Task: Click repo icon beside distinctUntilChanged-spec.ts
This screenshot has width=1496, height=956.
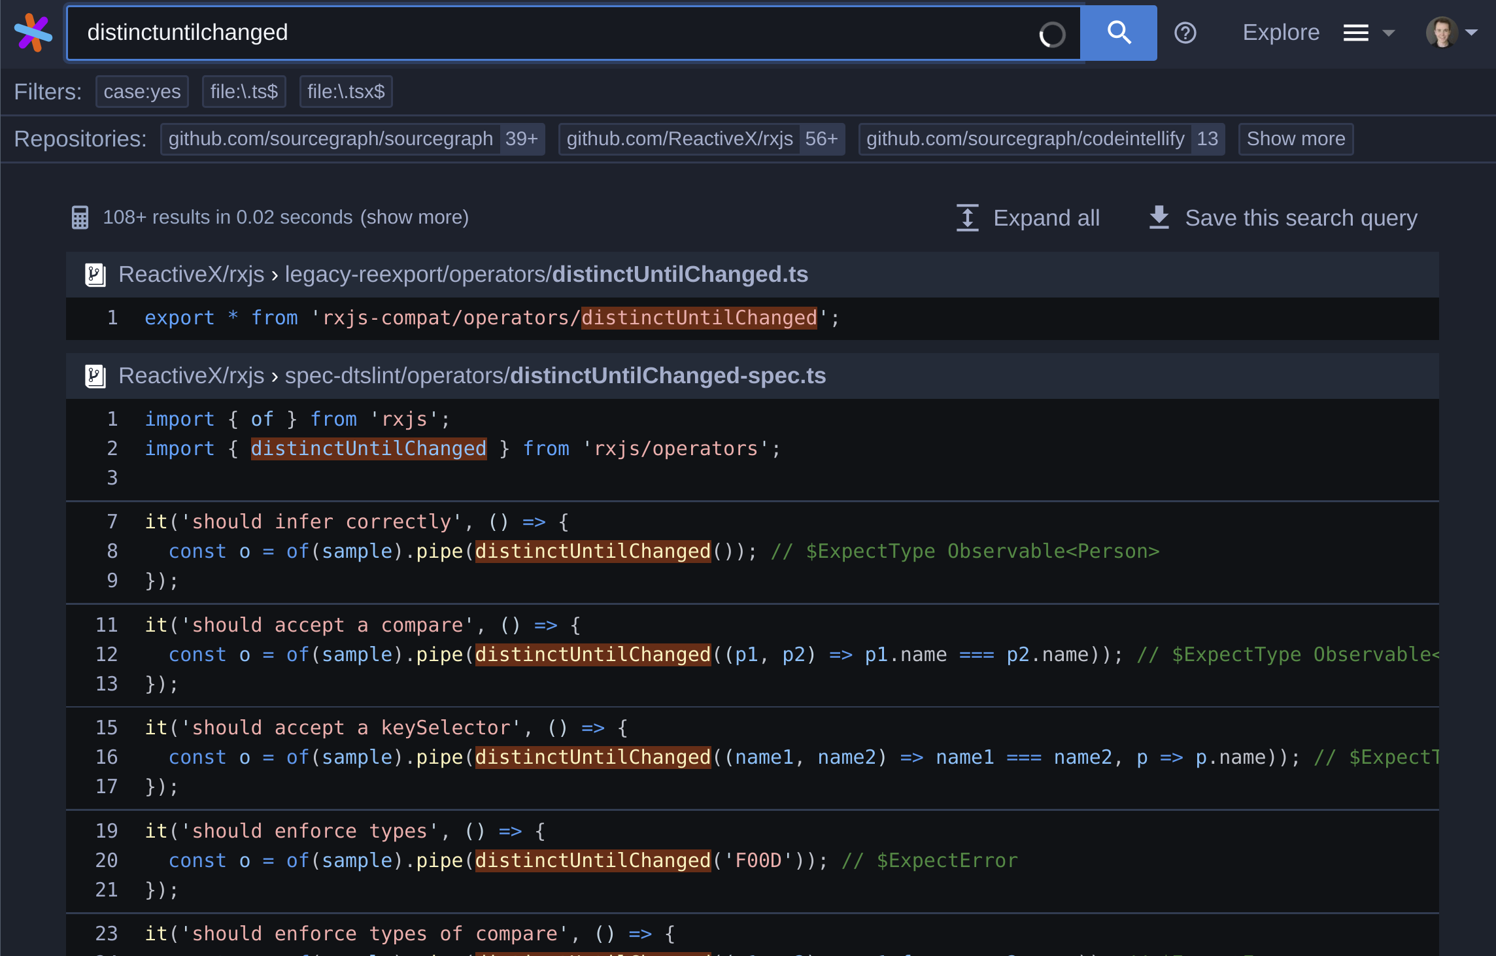Action: point(95,376)
